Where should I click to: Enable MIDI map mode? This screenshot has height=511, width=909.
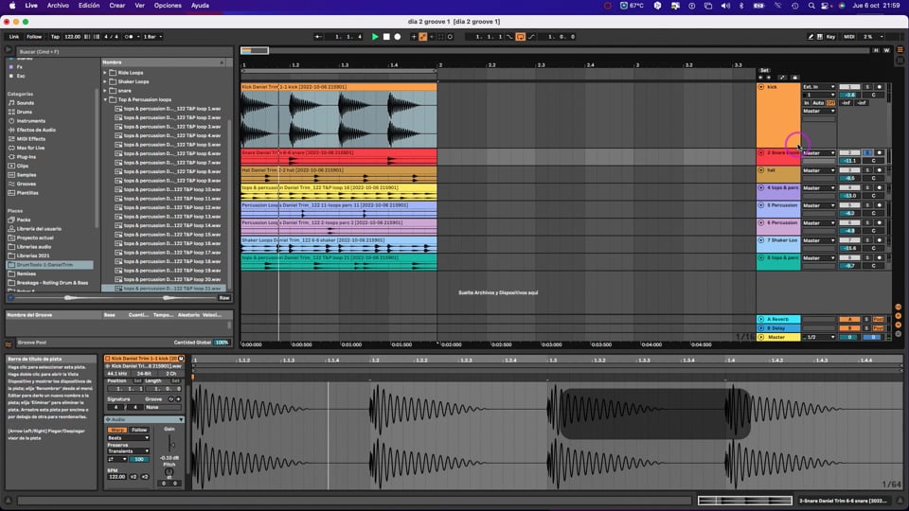point(849,37)
